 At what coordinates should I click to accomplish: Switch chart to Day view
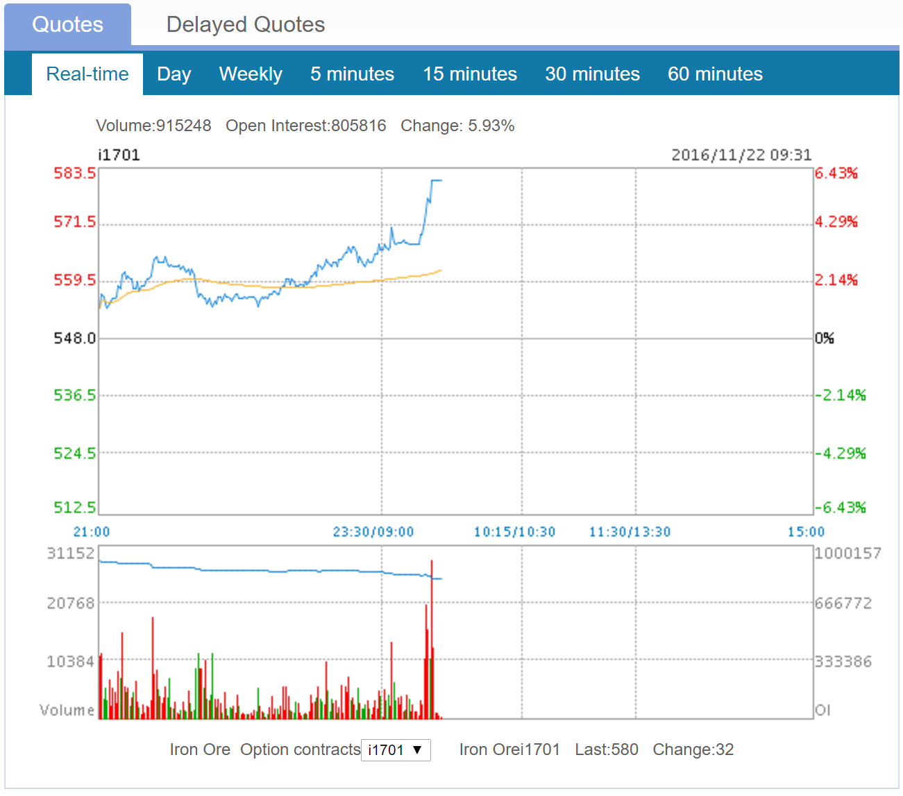[174, 74]
